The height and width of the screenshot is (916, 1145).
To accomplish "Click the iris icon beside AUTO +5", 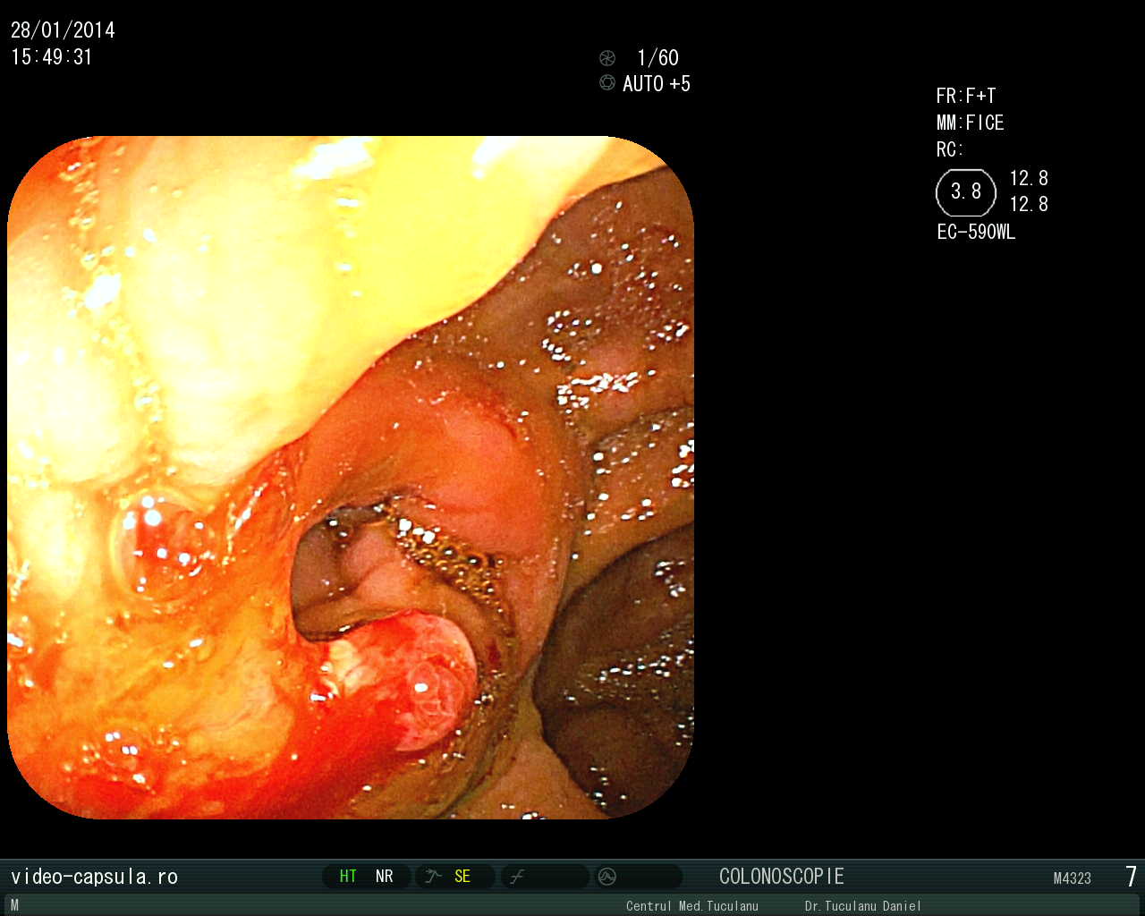I will 607,83.
